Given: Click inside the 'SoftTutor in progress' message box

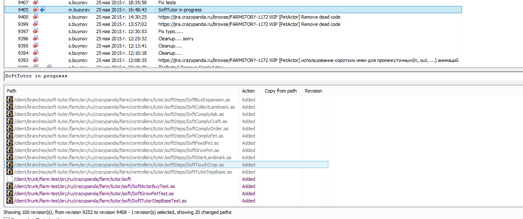Looking at the screenshot, I should tap(255, 76).
